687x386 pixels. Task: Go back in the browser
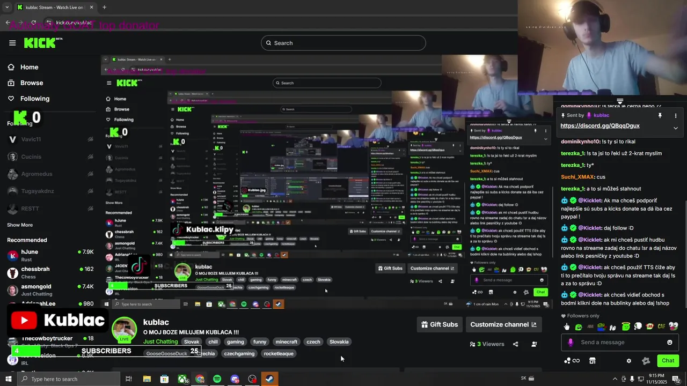point(8,23)
